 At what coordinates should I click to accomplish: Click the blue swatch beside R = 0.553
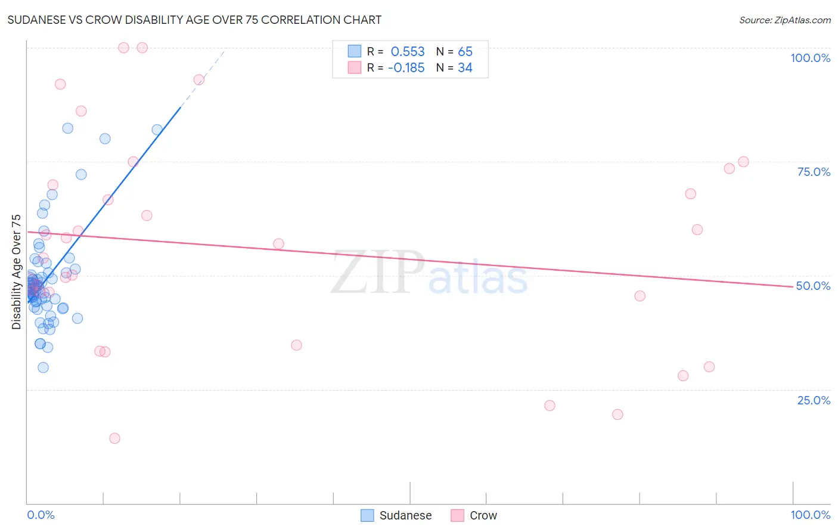click(x=355, y=51)
